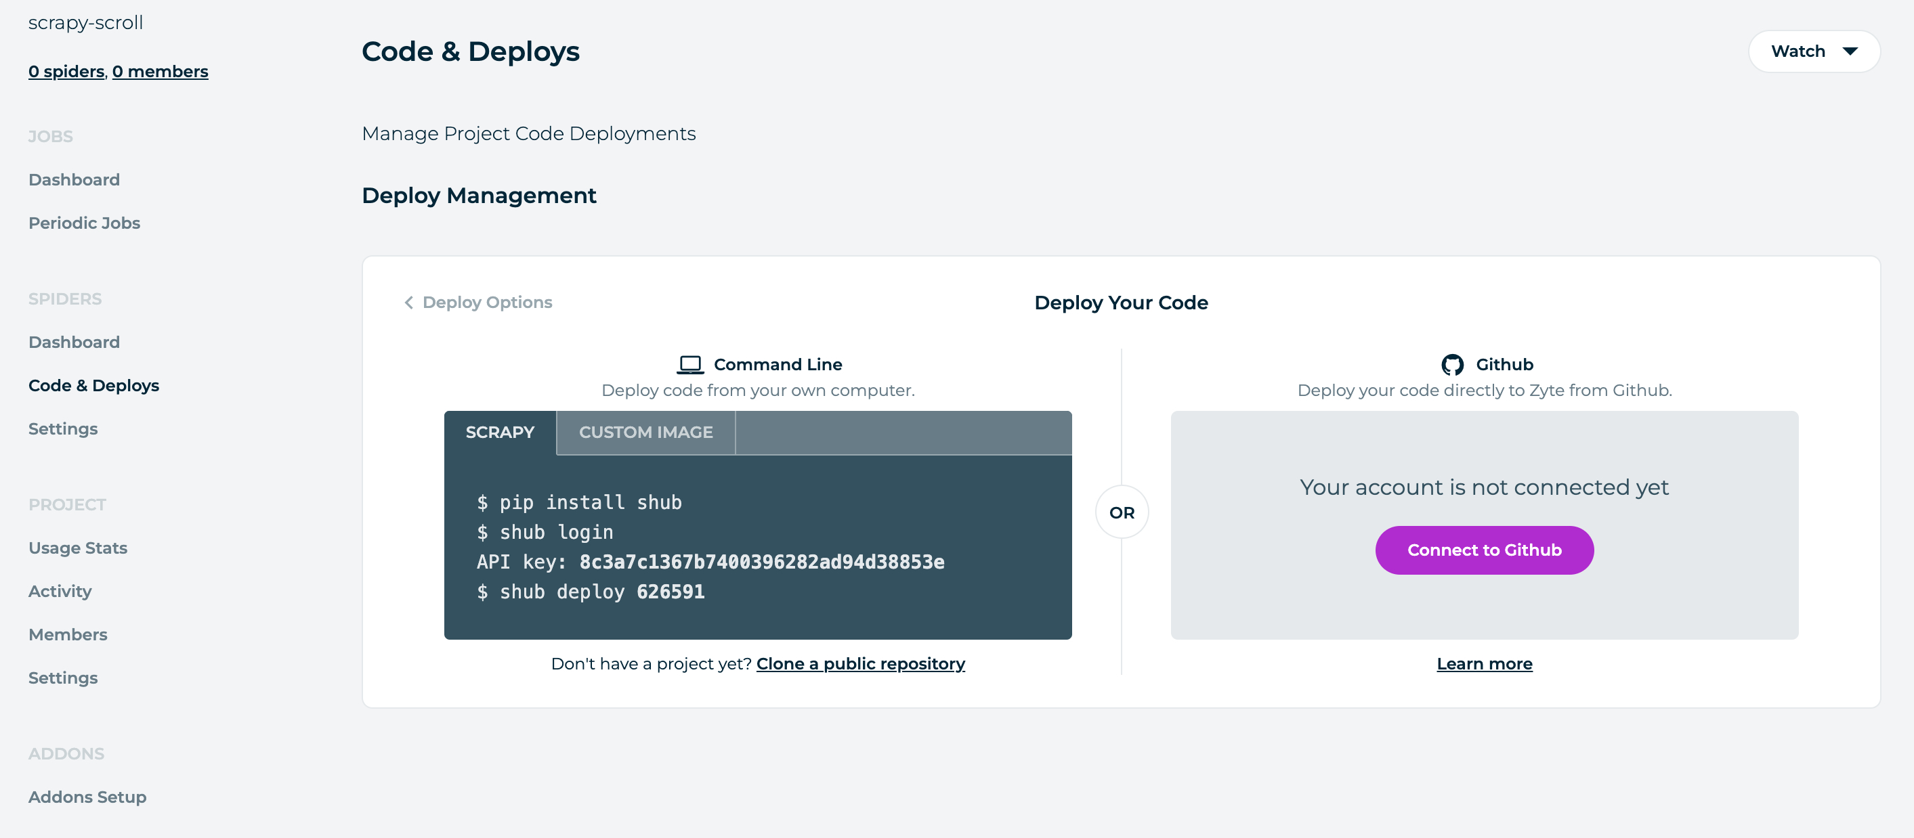Open Jobs Dashboard in the sidebar
1914x838 pixels.
click(x=75, y=180)
